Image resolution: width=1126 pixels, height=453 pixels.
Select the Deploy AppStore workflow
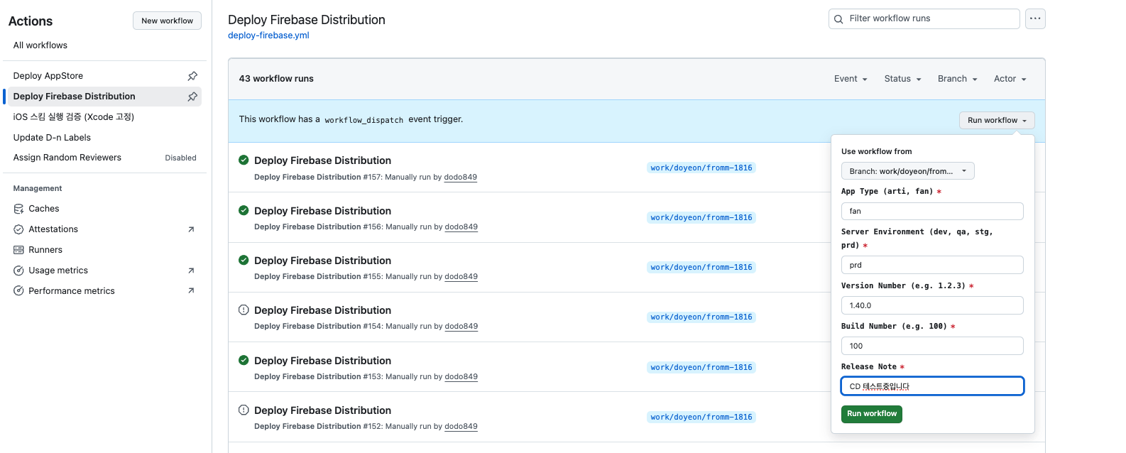tap(48, 76)
